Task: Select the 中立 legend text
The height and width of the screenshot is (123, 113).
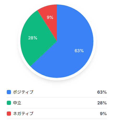Action: point(17,103)
